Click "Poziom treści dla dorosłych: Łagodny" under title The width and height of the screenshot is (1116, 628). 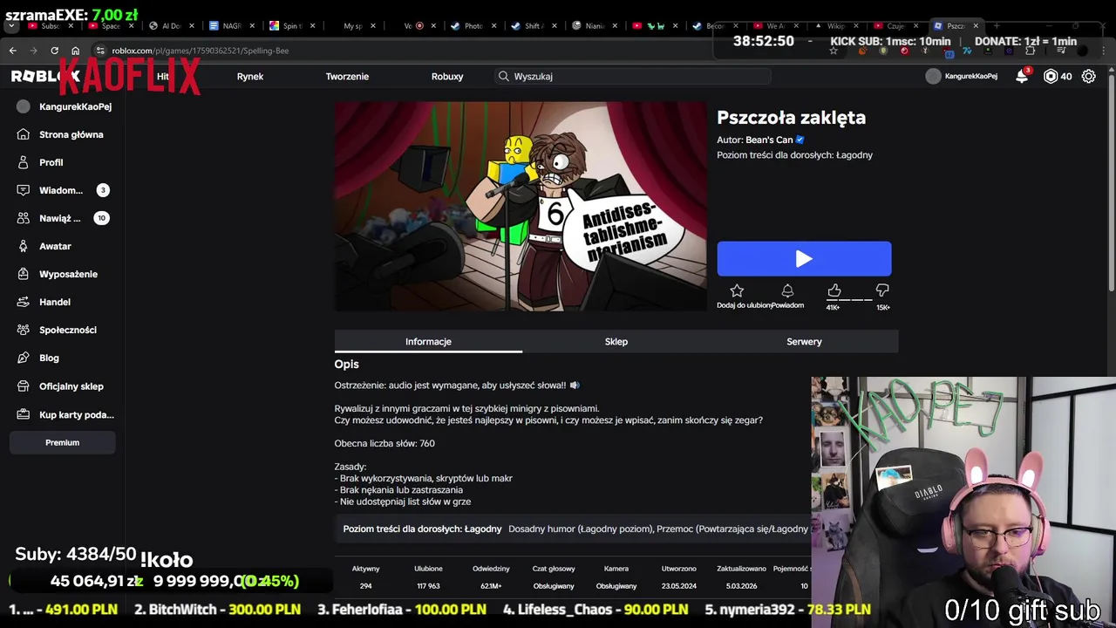(x=794, y=155)
